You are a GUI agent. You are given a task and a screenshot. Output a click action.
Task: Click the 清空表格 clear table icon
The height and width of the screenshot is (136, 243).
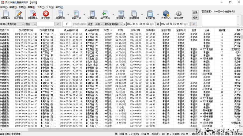click(46, 14)
